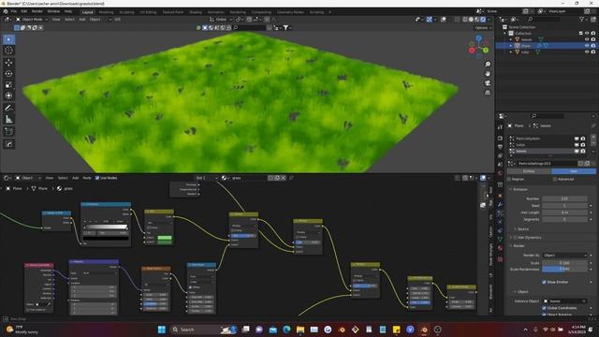599x337 pixels.
Task: Select the Scale tool
Action: pos(8,85)
